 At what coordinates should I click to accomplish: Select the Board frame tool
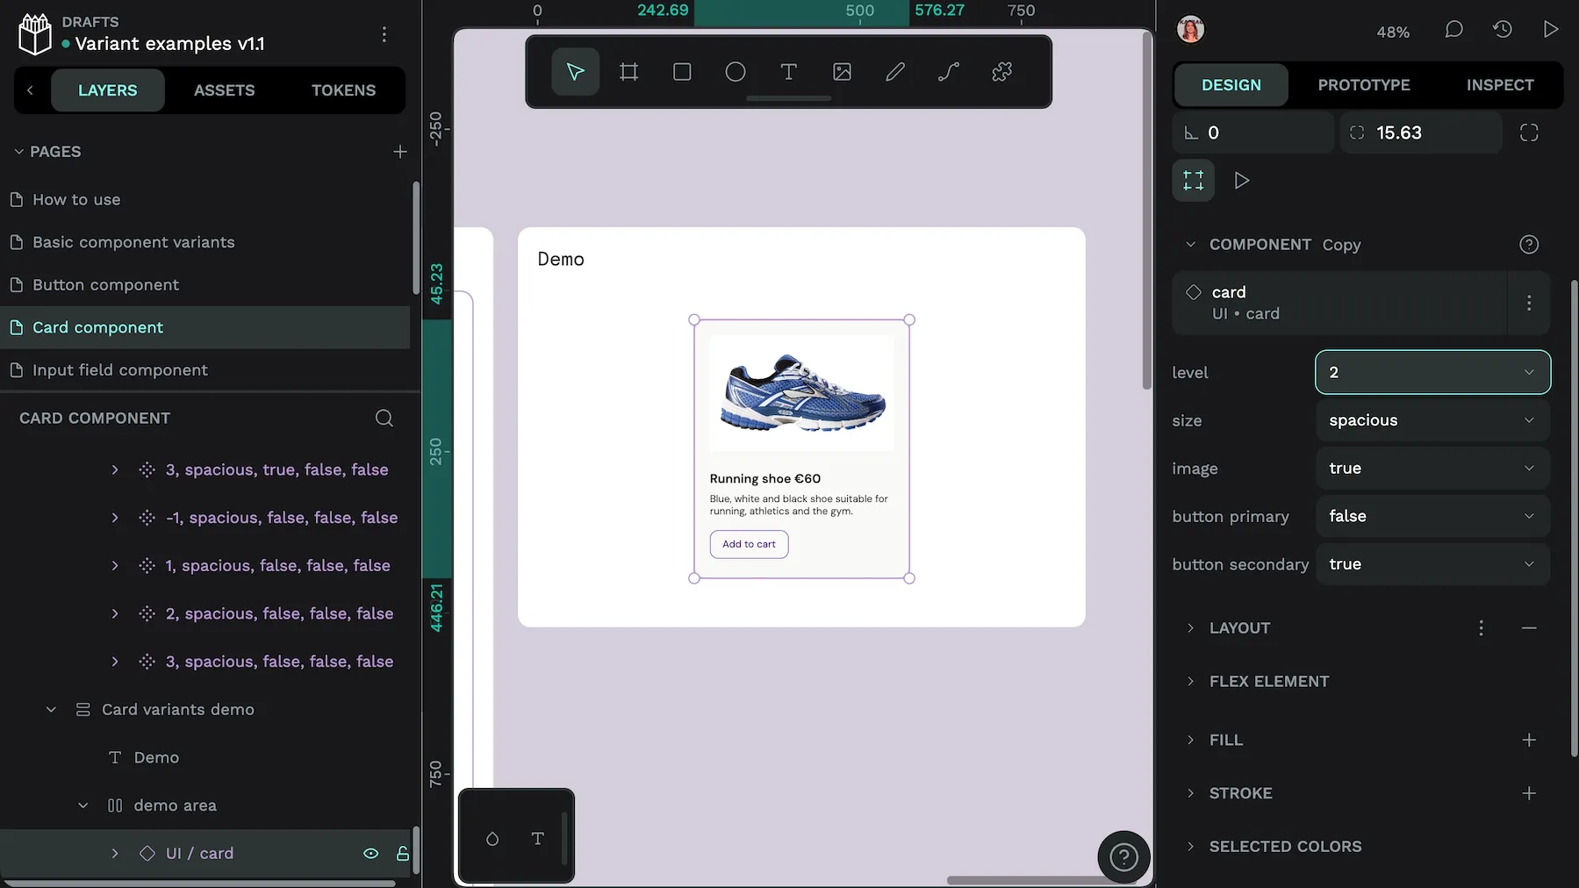628,72
